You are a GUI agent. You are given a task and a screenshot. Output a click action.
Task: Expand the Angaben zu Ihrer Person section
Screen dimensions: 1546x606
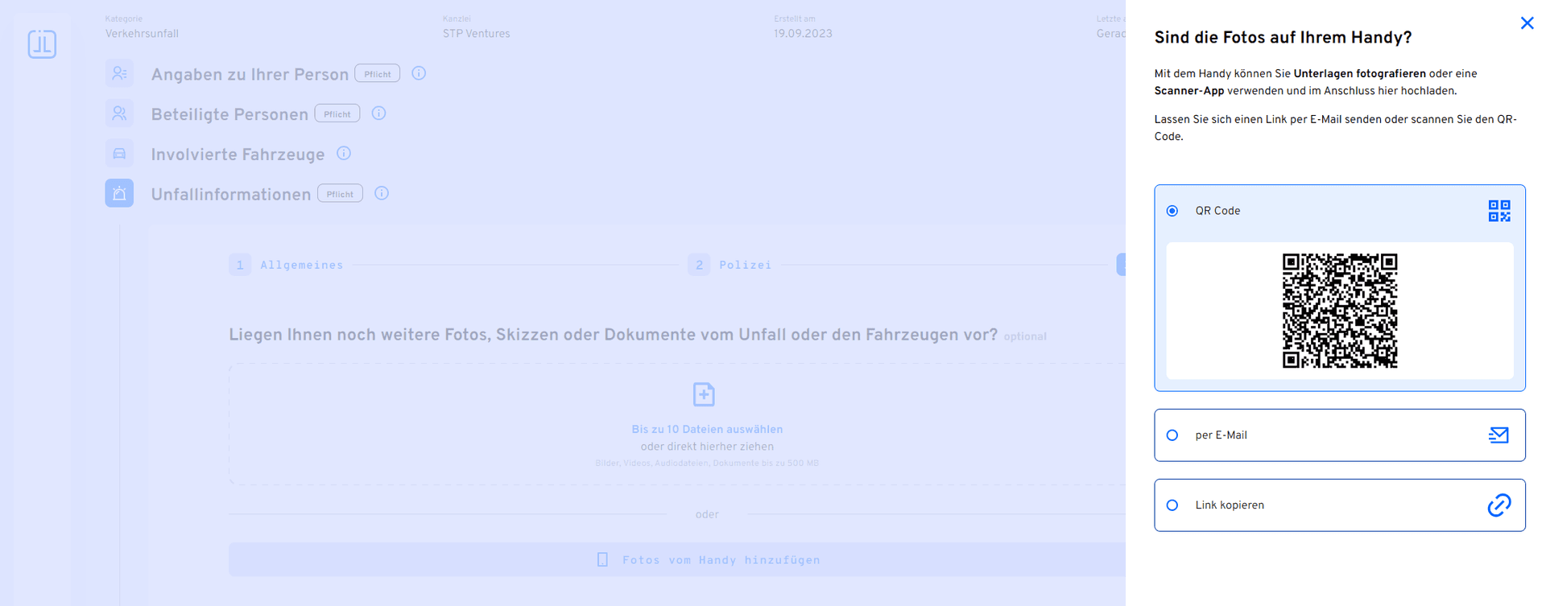(250, 75)
